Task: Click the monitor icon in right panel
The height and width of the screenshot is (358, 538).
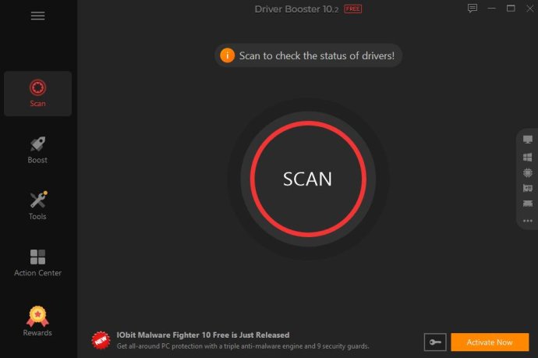Action: click(x=528, y=139)
